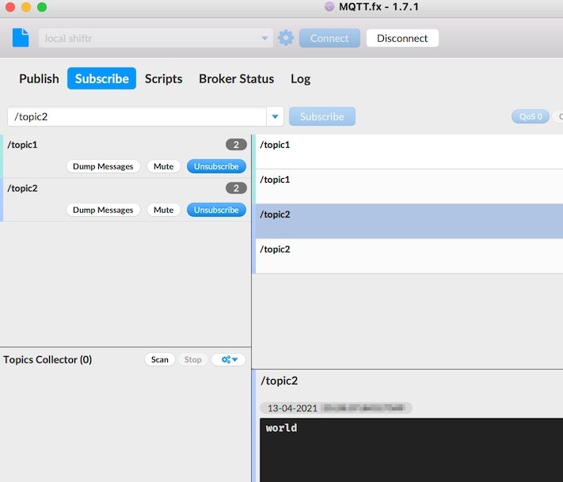The image size is (563, 482).
Task: Click the yellow macOS minimize button
Action: tap(26, 7)
